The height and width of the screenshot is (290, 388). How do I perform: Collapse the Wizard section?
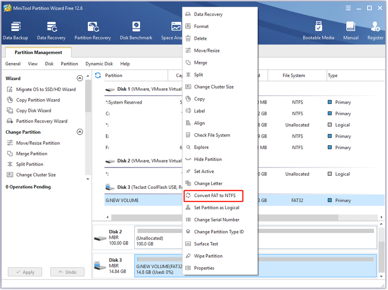coord(80,78)
